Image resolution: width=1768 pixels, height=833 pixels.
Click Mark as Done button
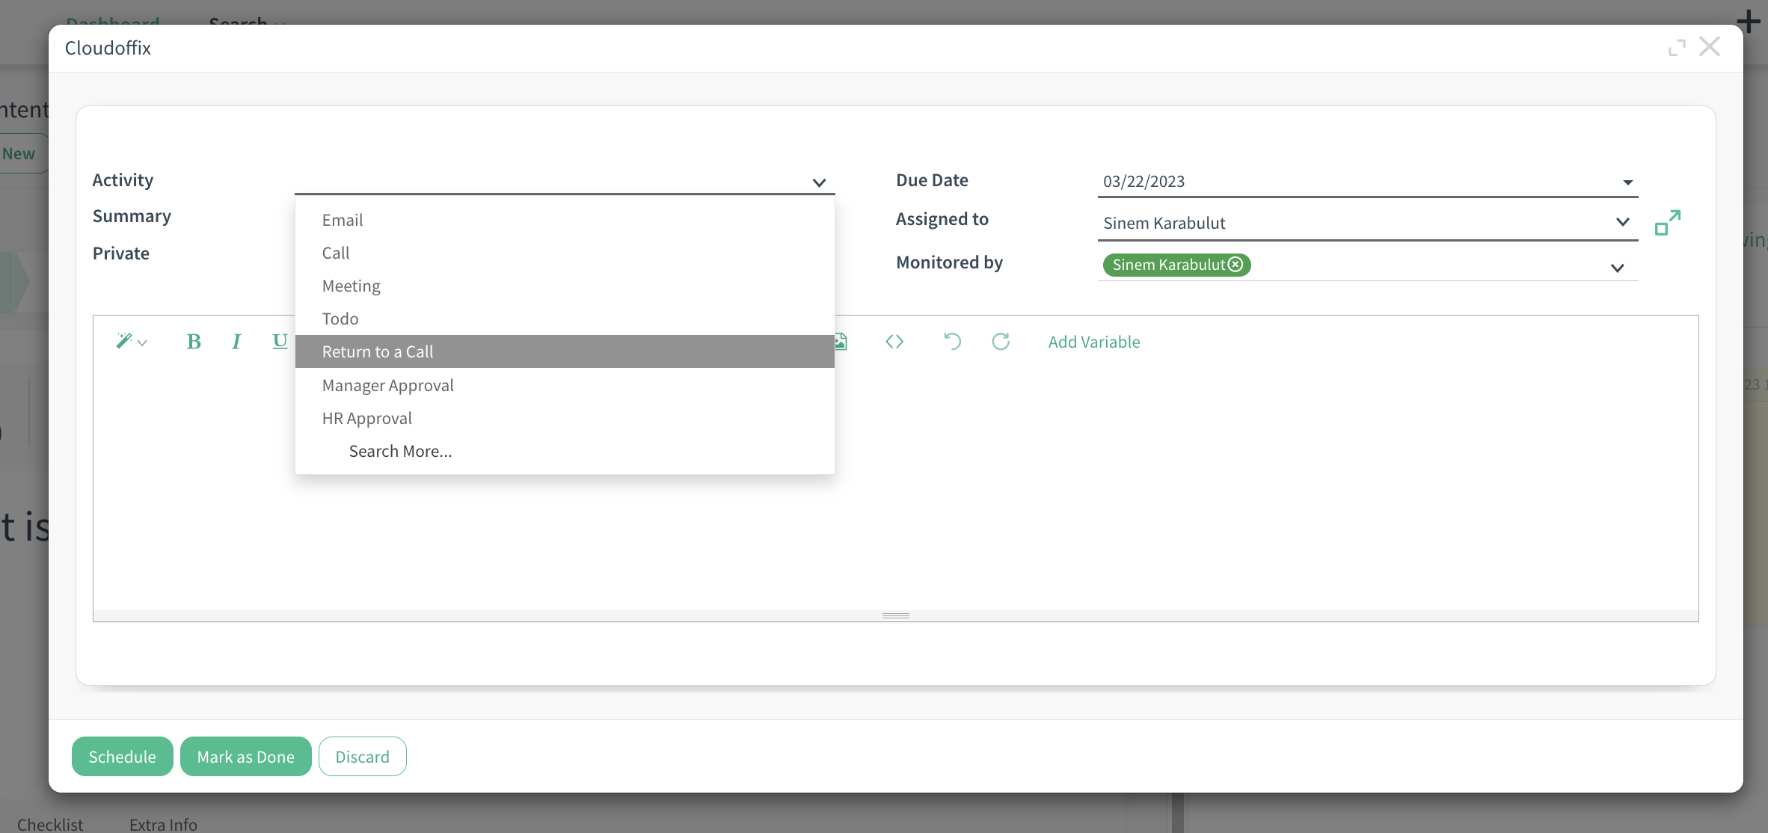246,757
